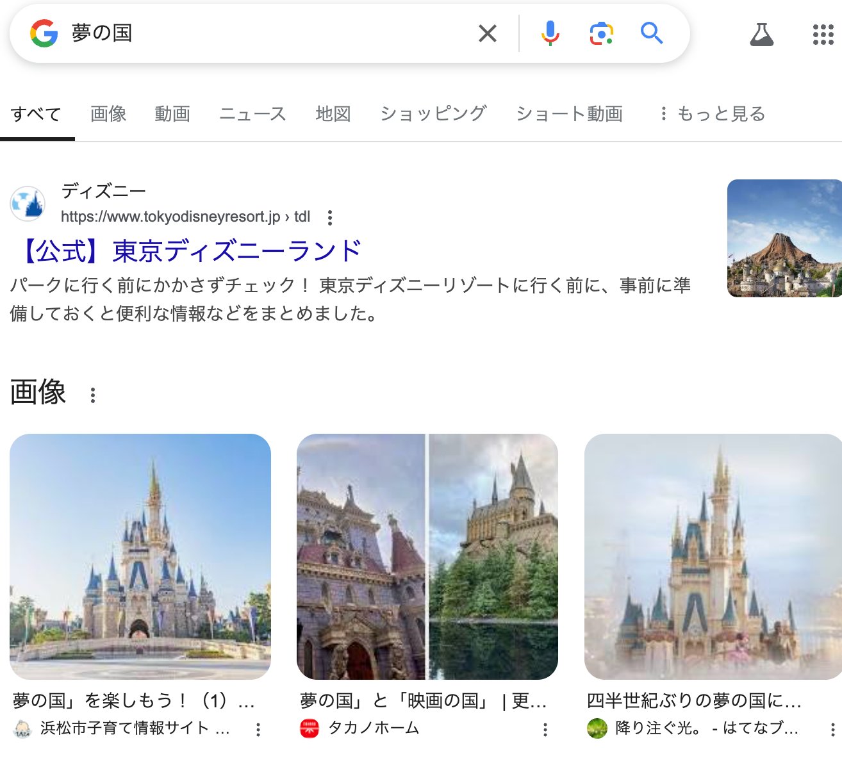Switch to the ニュース tab
Viewport: 842px width, 765px height.
point(252,114)
